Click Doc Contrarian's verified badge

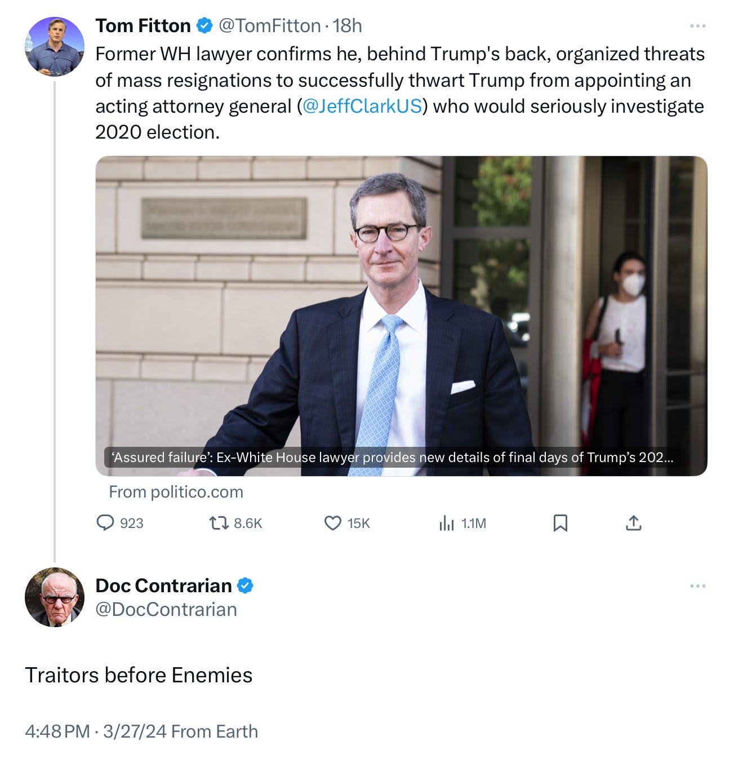[245, 586]
